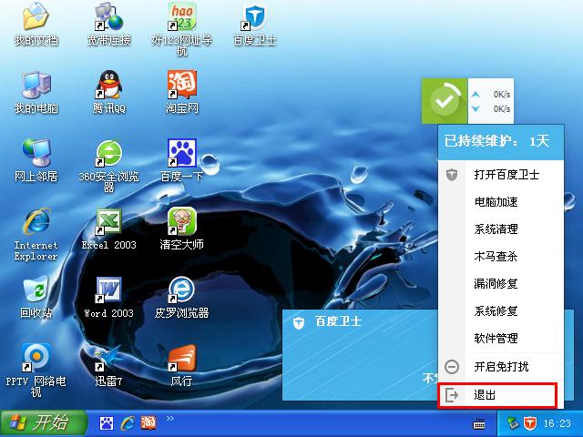Image resolution: width=583 pixels, height=437 pixels.
Task: Select 系统清理 in the tray menu
Action: click(496, 229)
